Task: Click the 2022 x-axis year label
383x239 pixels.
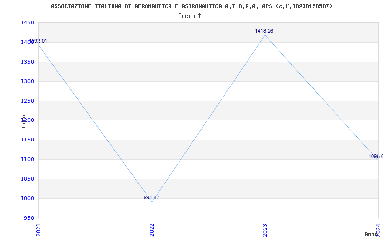Action: coord(152,229)
